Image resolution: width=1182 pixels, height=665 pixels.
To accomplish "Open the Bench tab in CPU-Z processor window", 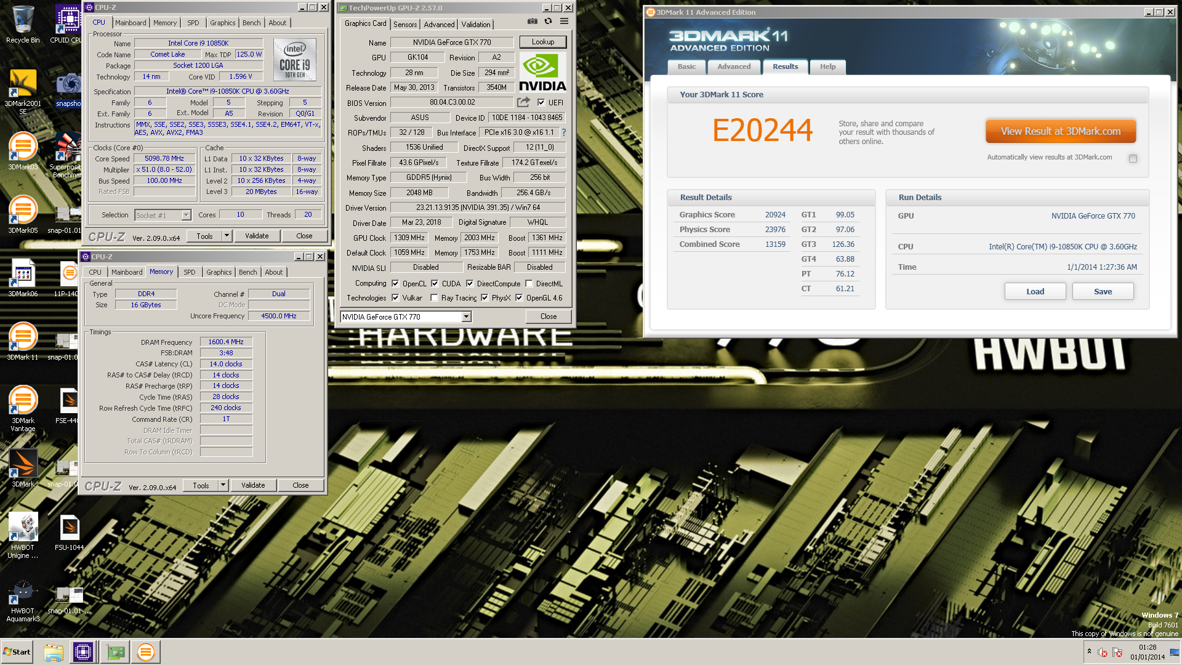I will pos(251,23).
